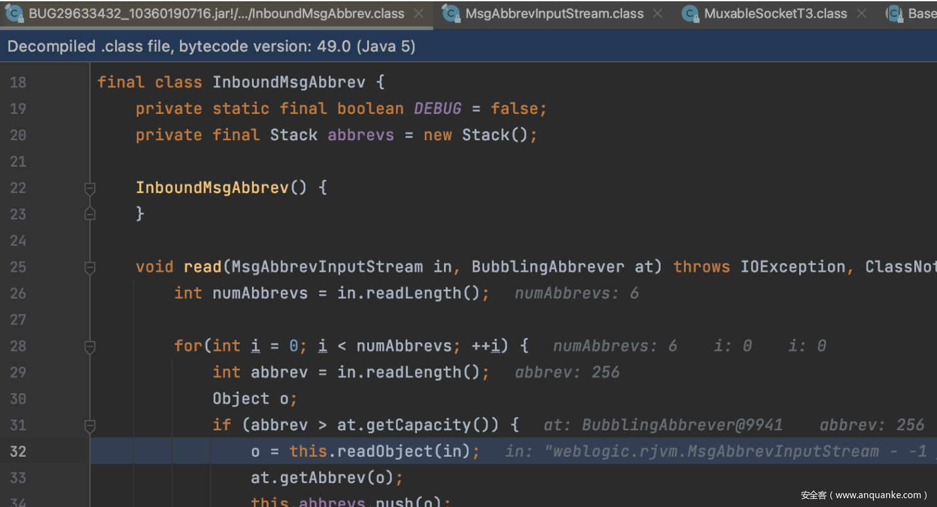Click the fold end marker on line 23
Screen dimensions: 937x507
[90, 214]
